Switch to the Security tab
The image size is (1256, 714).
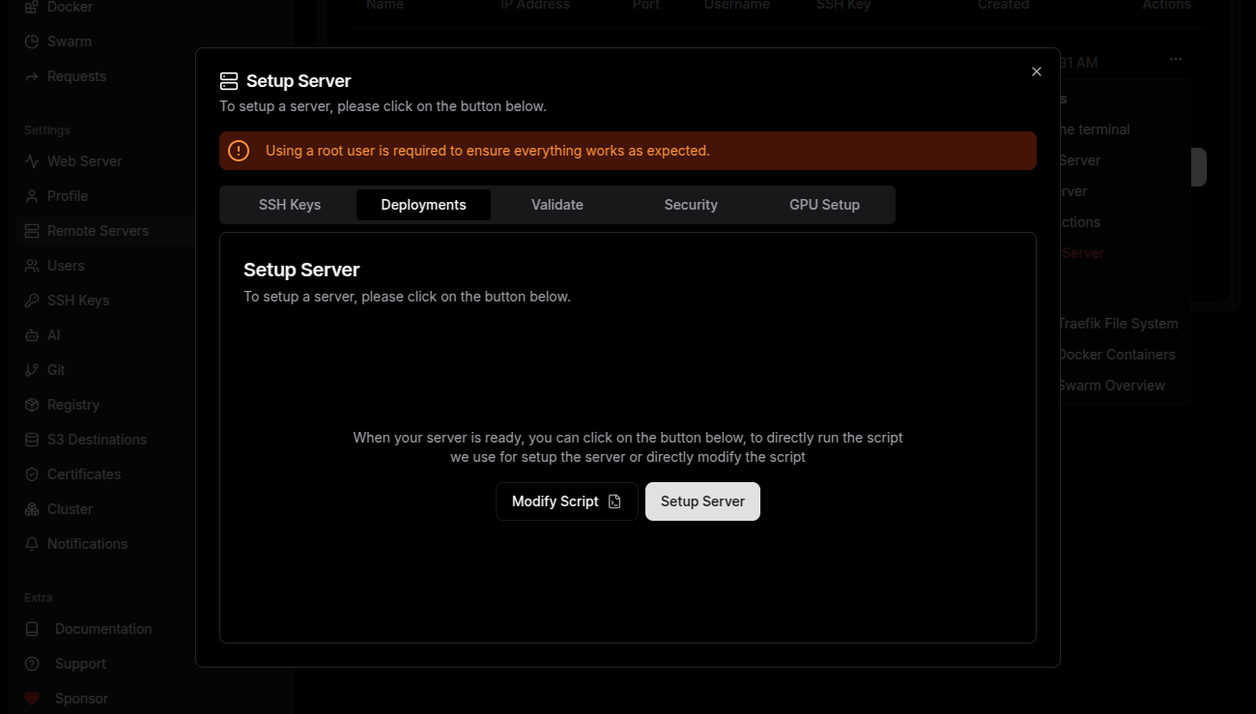pos(691,204)
